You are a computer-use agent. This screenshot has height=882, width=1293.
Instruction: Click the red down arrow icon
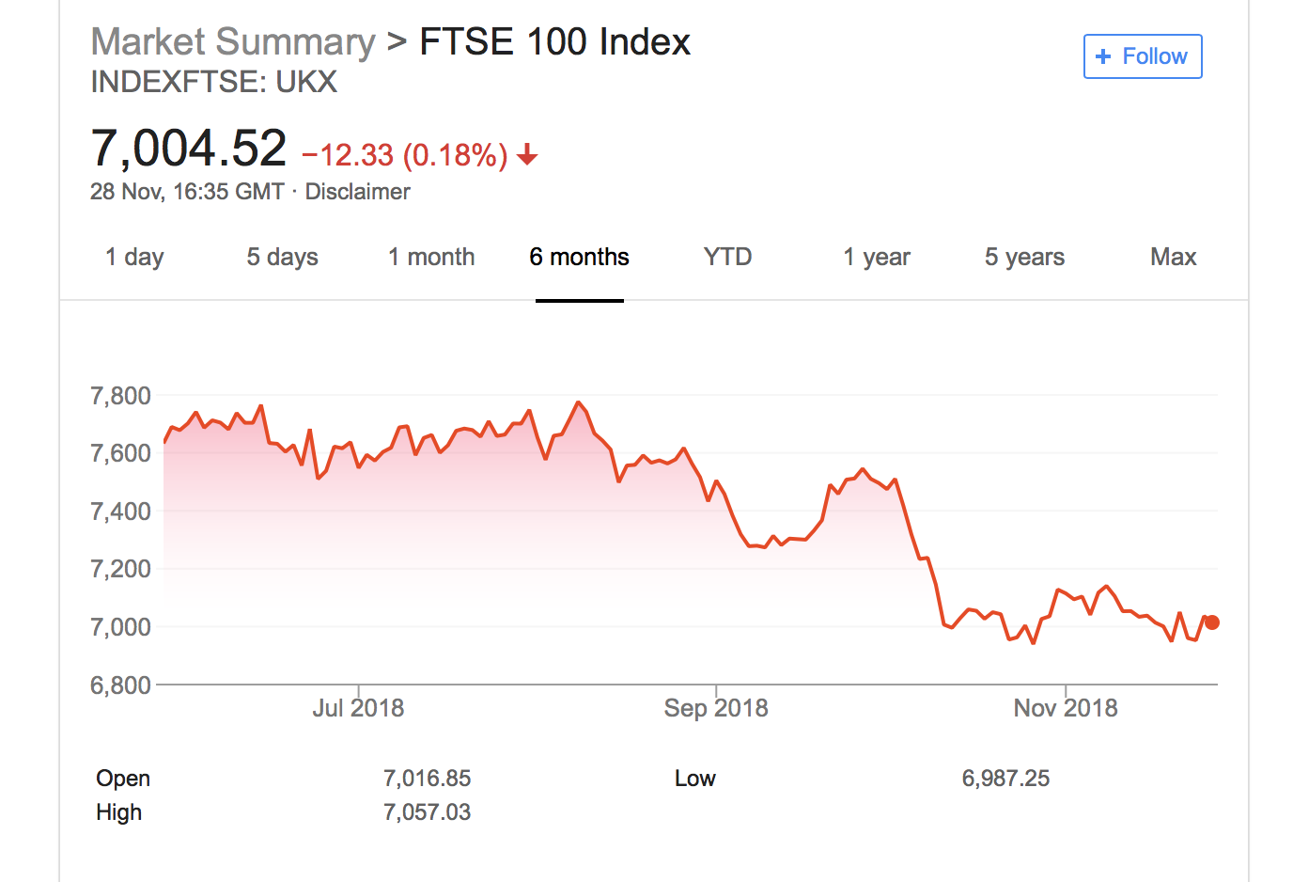pos(528,154)
